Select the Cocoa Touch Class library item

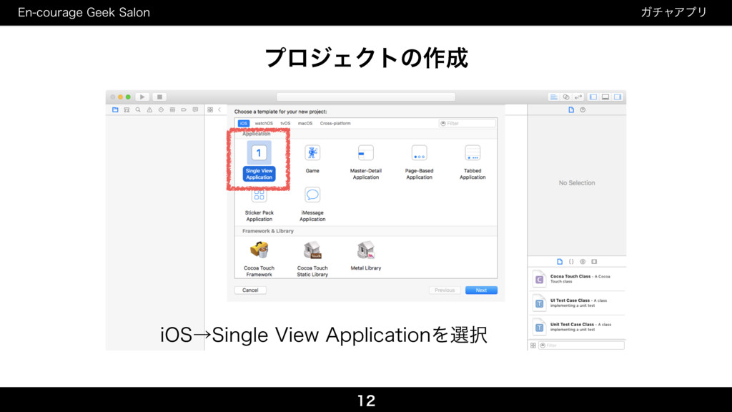(577, 280)
